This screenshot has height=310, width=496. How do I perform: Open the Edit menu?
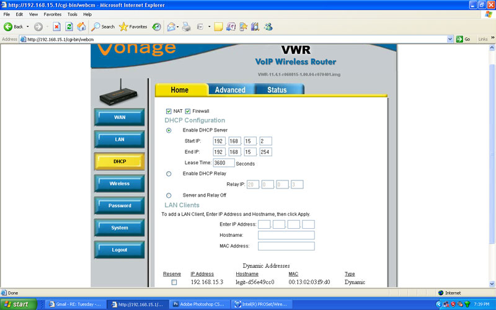click(x=19, y=14)
